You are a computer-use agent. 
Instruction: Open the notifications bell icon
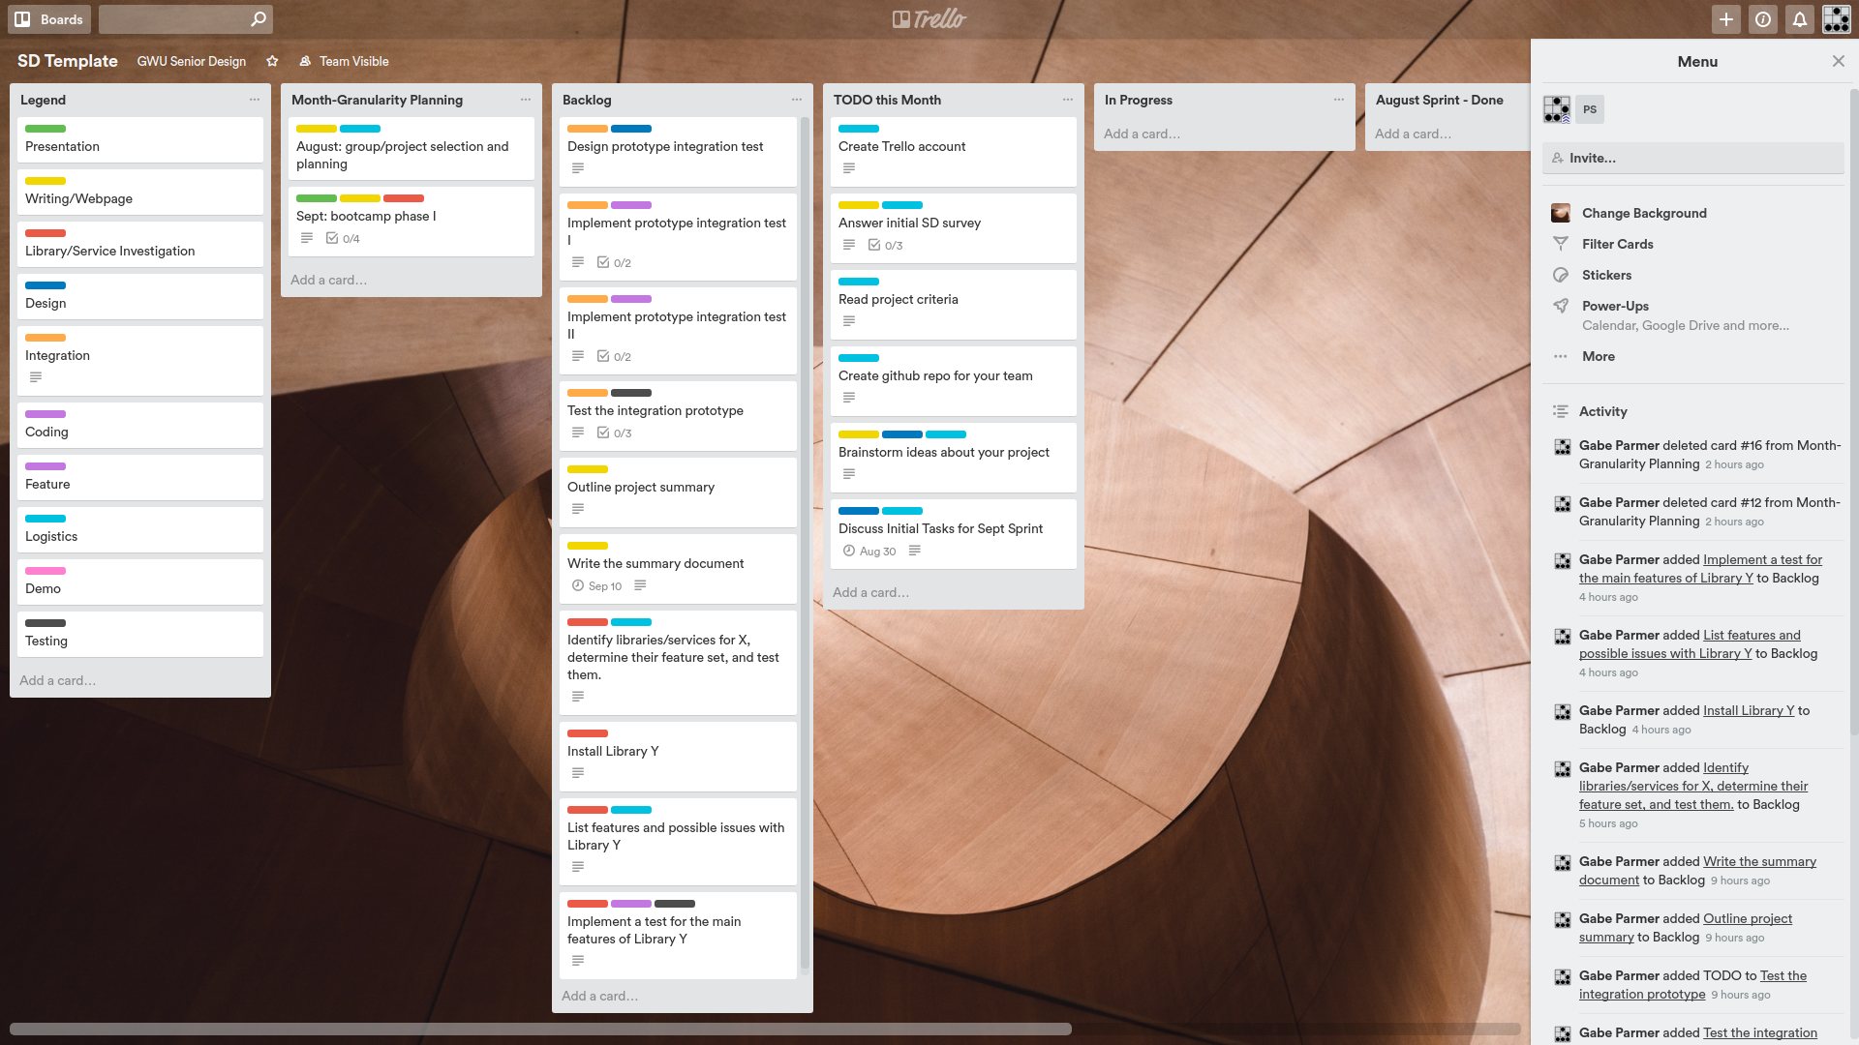[1800, 17]
